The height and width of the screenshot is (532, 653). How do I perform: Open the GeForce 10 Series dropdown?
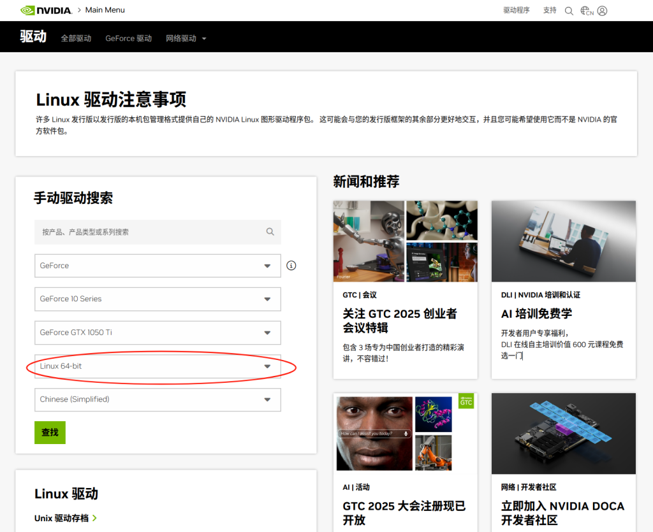point(158,299)
